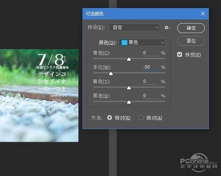
Task: Close the 可选颜色 dialog
Action: point(203,14)
